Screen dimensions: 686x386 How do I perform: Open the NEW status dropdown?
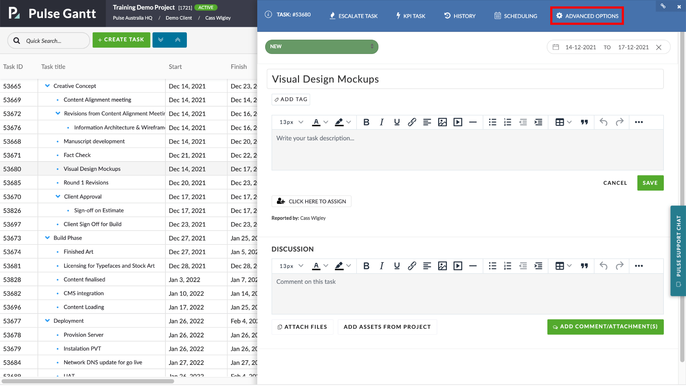322,47
